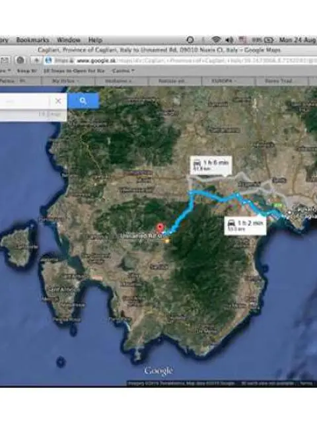Clear the search box with the X icon
Viewport: 317px width, 423px height.
click(58, 101)
